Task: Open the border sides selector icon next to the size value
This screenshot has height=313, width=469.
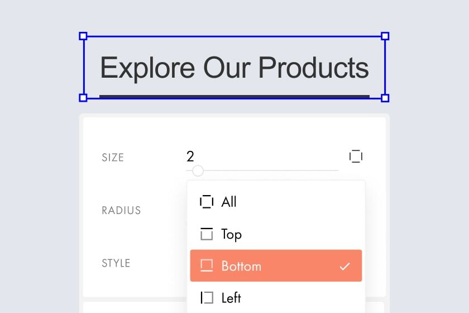Action: (356, 156)
